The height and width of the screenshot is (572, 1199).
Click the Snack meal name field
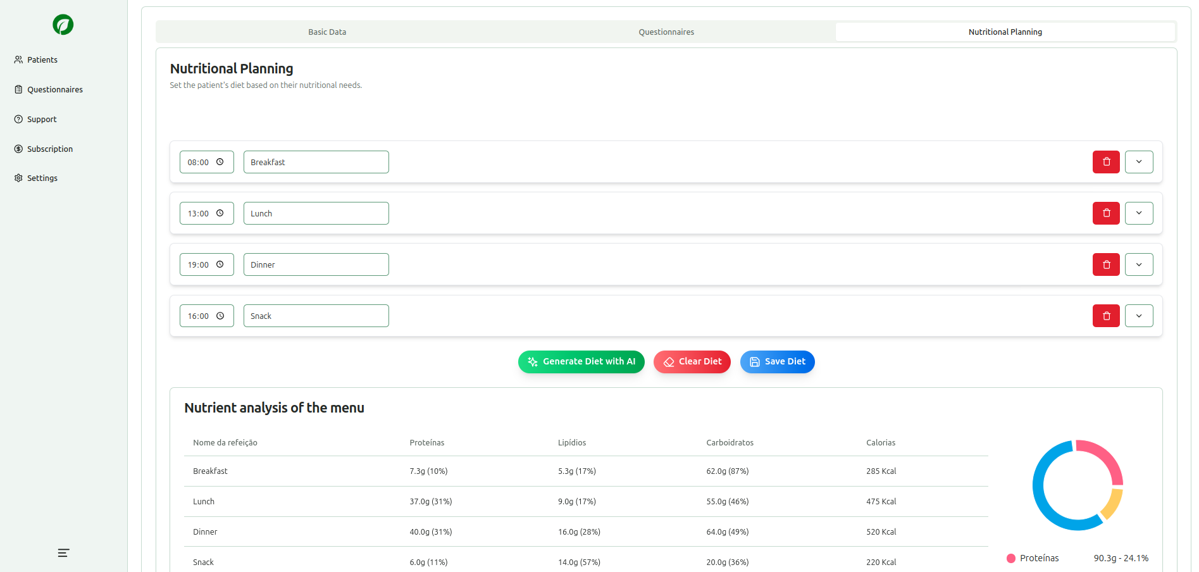click(x=316, y=316)
